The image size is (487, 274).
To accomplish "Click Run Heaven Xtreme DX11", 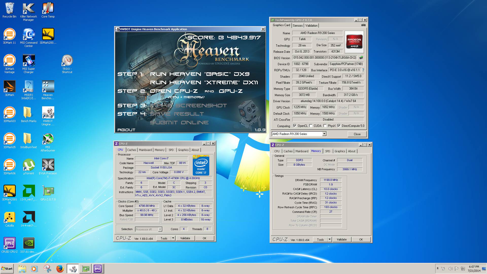I will tap(204, 82).
